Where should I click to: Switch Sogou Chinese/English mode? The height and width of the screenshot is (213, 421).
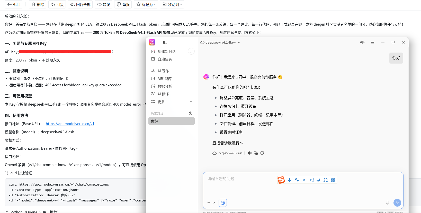290,180
